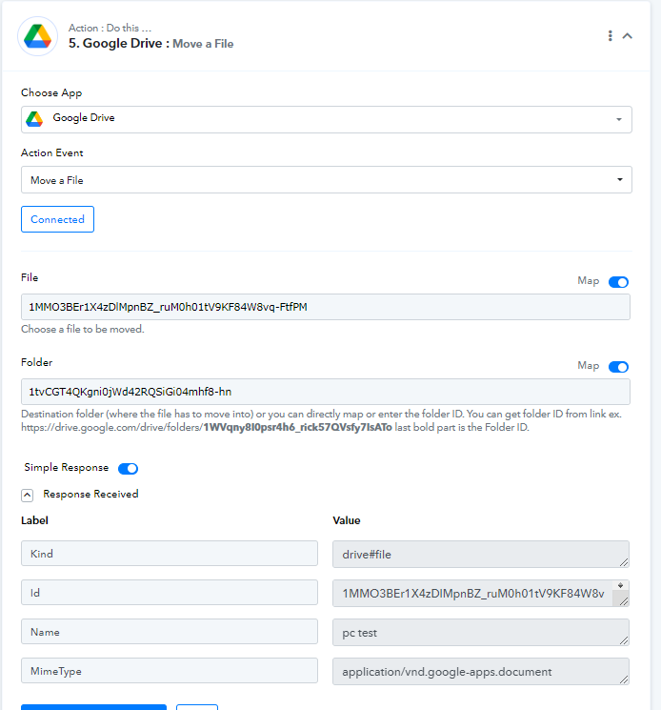
Task: Click the Kind label field
Action: [x=170, y=554]
